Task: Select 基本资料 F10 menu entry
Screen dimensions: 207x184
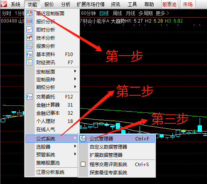Action: 52,54
